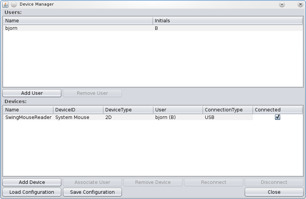This screenshot has height=199, width=306.
Task: Uncheck the Connected checkbox for SwingMouseReader
Action: [x=278, y=117]
